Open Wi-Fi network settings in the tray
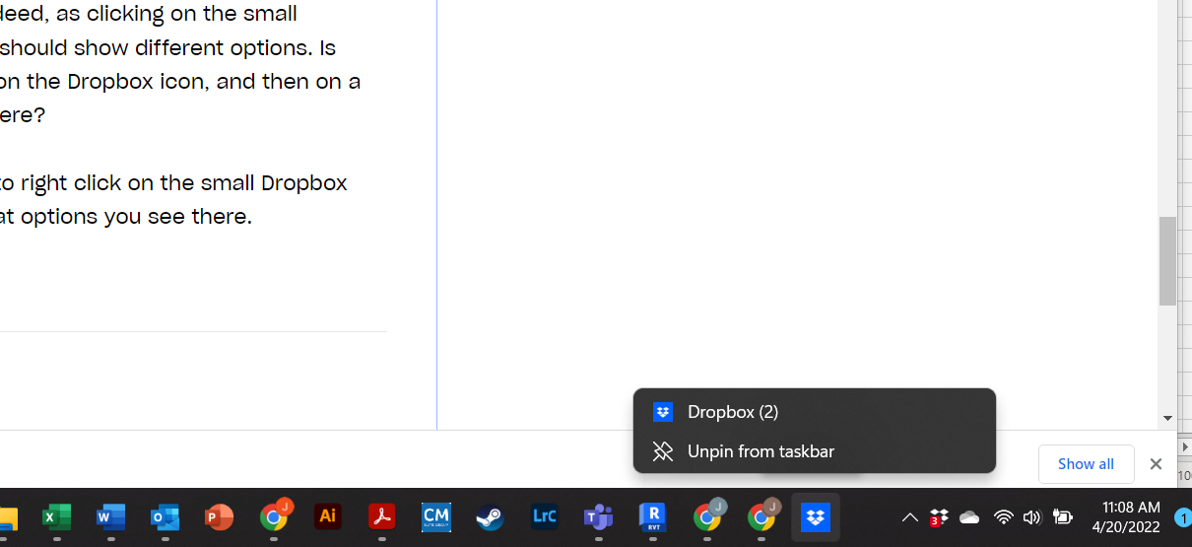This screenshot has width=1192, height=547. 1003,517
